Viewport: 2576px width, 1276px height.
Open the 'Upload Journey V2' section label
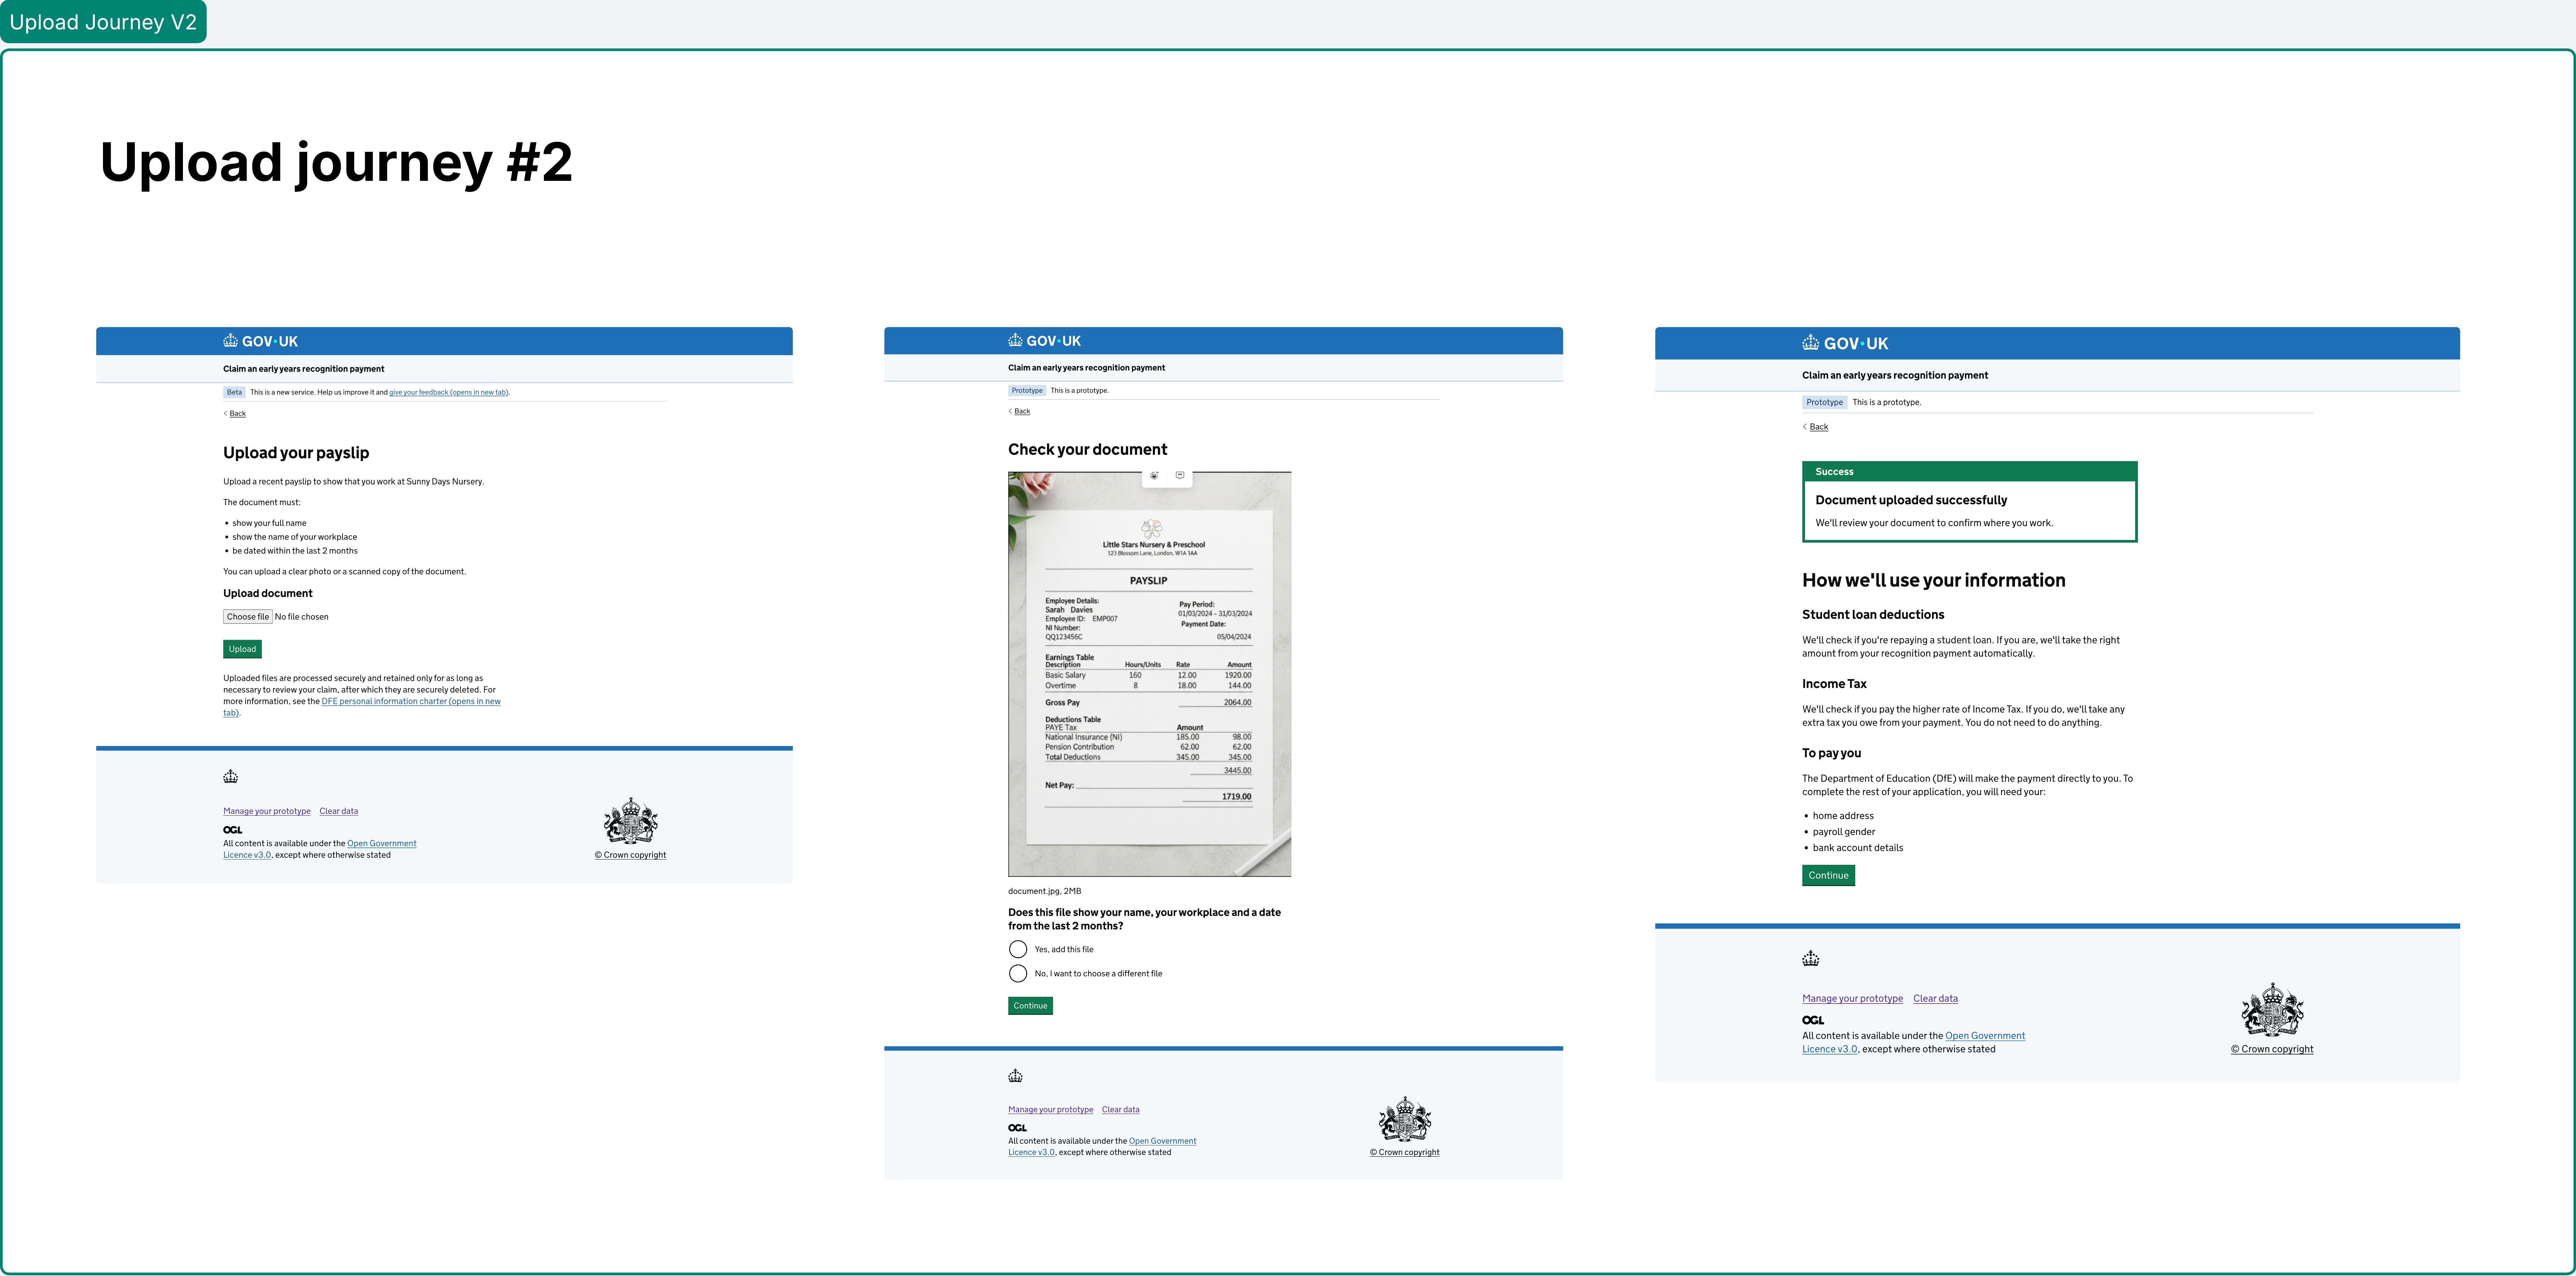[103, 22]
